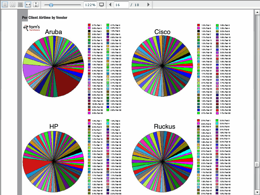Click the vertical scrollbar up arrow
Viewport: 260px width, 195px height.
tap(257, 12)
